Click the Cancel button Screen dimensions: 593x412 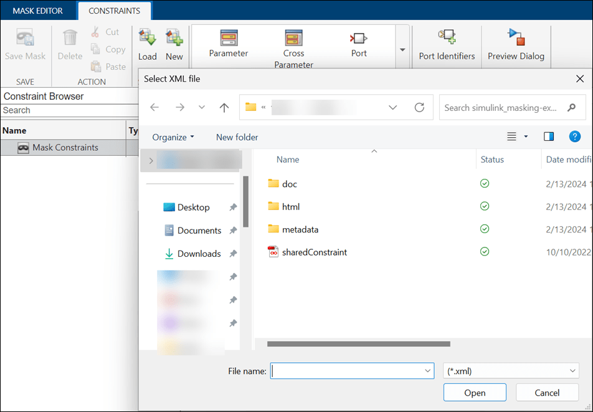pos(547,393)
